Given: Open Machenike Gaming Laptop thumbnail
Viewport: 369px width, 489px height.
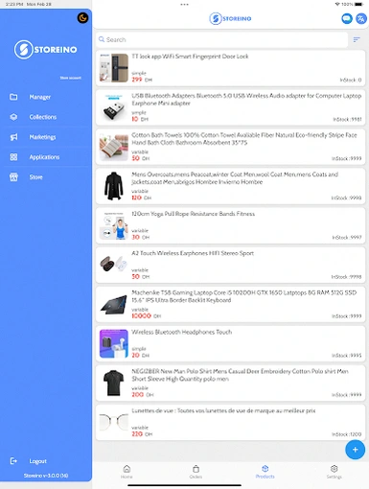Looking at the screenshot, I should coord(114,304).
